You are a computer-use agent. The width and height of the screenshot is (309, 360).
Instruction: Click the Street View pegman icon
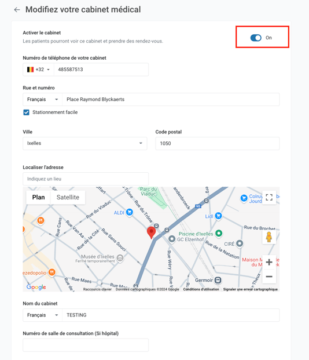269,237
